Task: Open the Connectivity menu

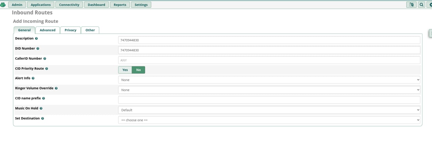Action: pos(69,5)
